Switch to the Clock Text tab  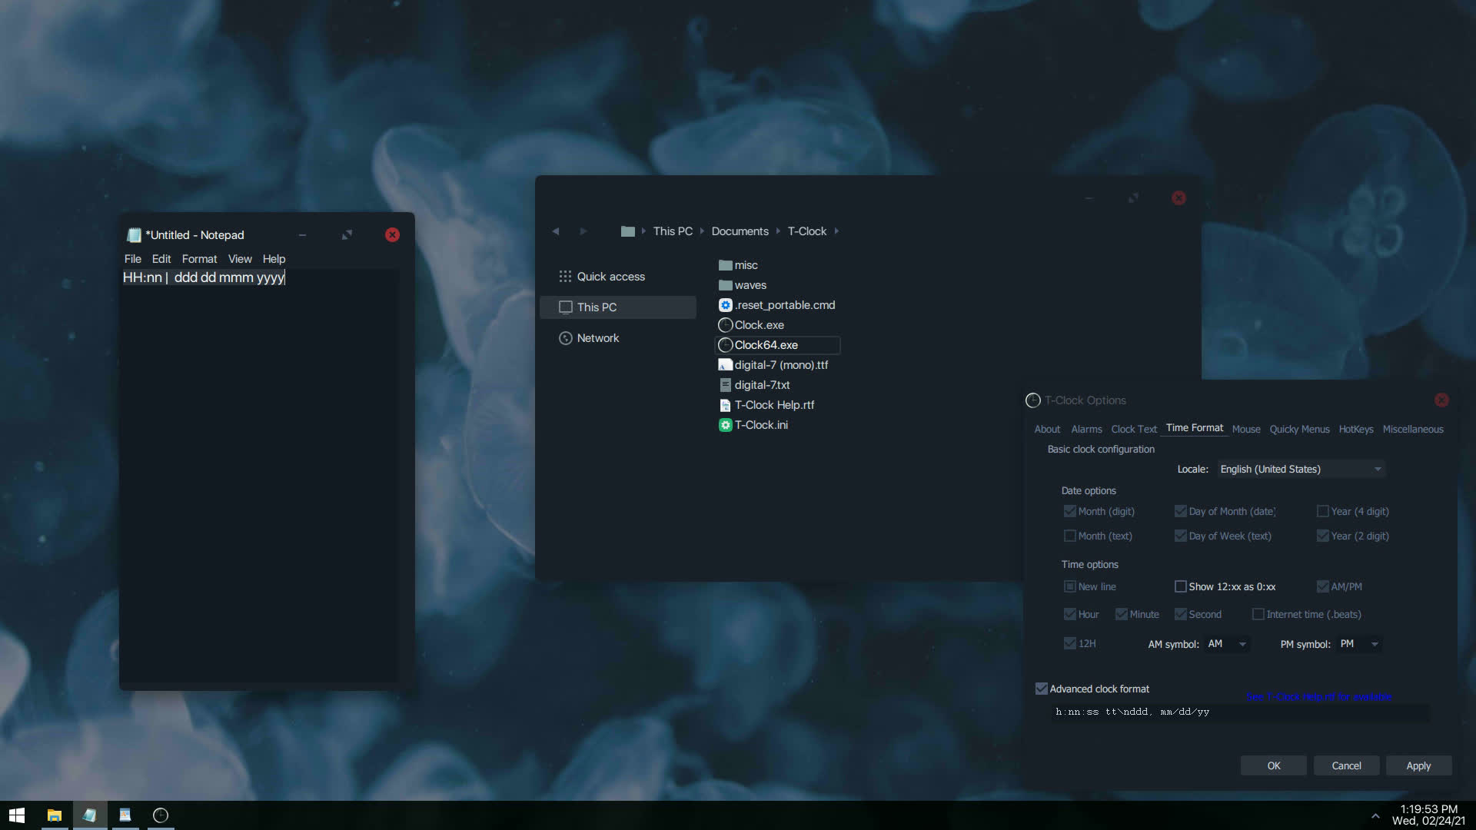(x=1133, y=429)
